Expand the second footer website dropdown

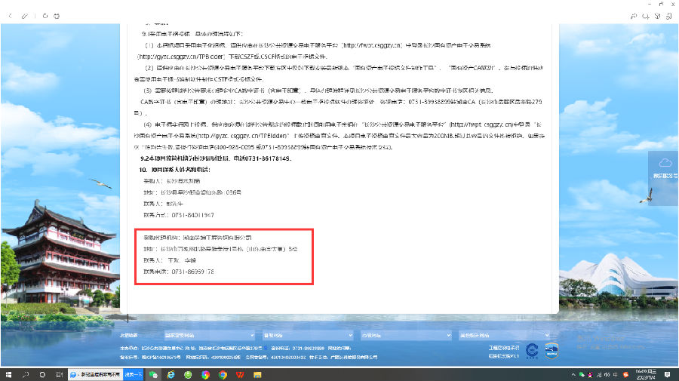(x=306, y=335)
